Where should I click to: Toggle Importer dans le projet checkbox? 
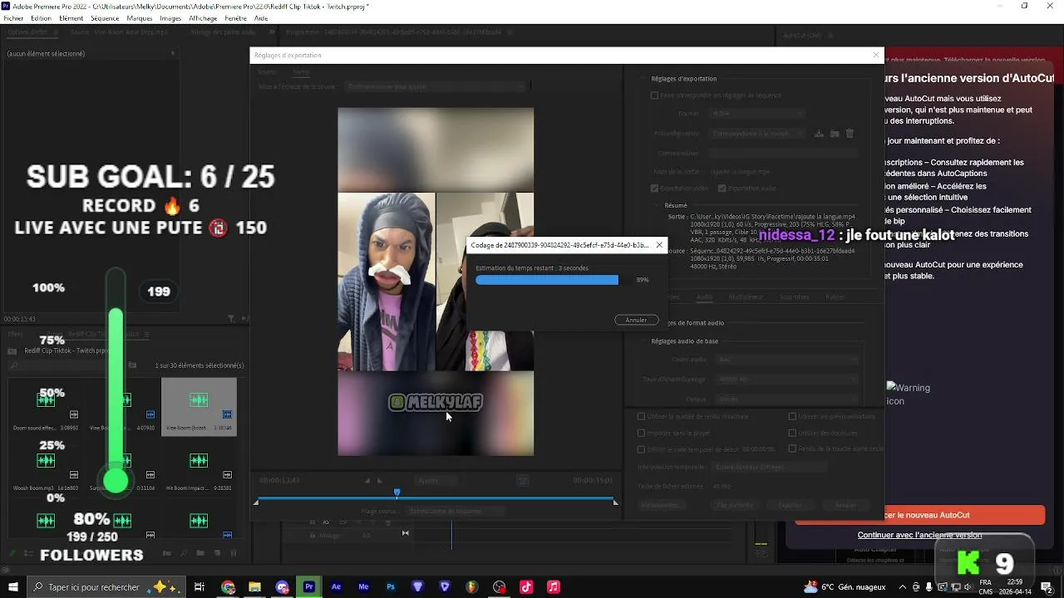point(641,433)
